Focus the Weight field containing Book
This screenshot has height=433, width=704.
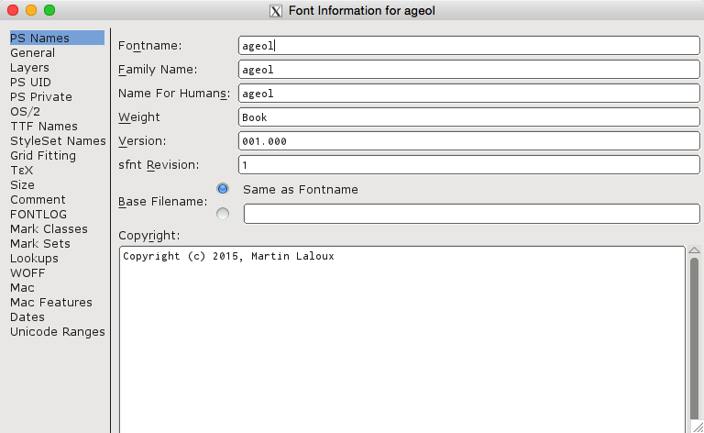(x=467, y=117)
